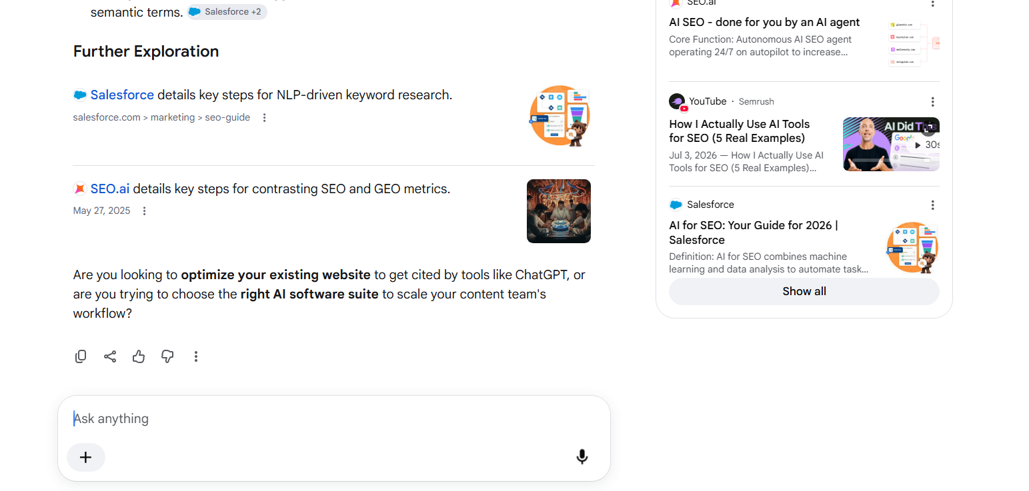Click the Salesforce illustration thumbnail in Further Exploration
Screen dimensions: 1029x491
point(560,116)
